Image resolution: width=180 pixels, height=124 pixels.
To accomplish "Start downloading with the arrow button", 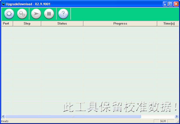I will 36,14.
